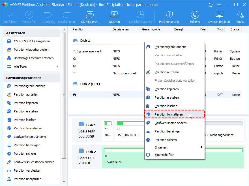
Task: Click the Disk 1 header in list
Action: point(81,41)
